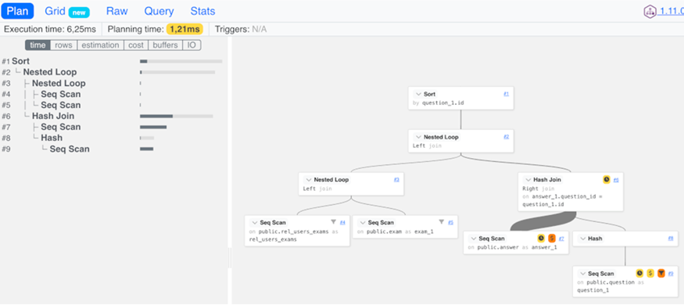Click the filter icon on exam_1 Seq Scan
Screen dimensions: 684x305
pyautogui.click(x=442, y=222)
